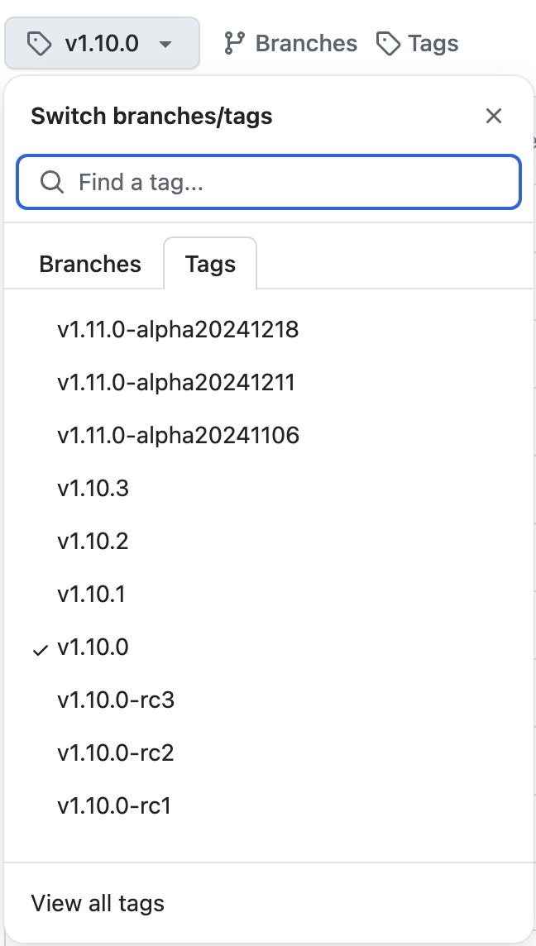This screenshot has width=536, height=946.
Task: Choose tag v1.10.1
Action: coord(91,595)
